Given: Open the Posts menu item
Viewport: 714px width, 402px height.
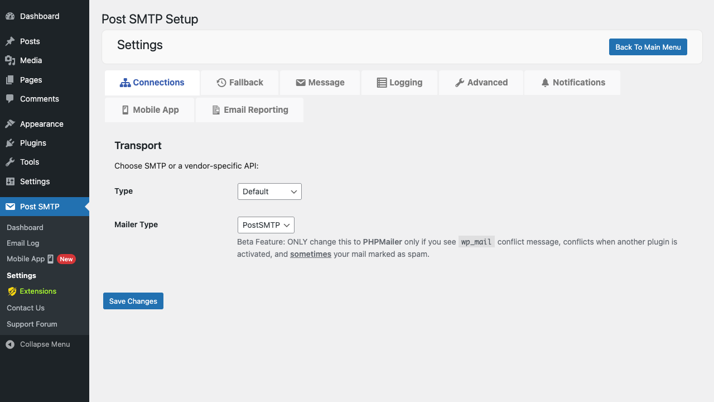Looking at the screenshot, I should coord(45,41).
